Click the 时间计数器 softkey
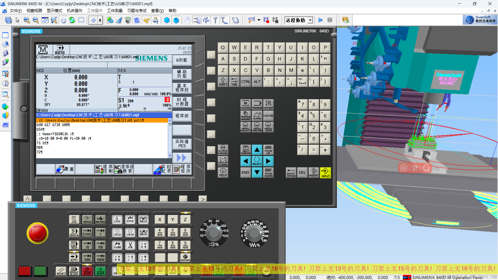 [x=182, y=102]
